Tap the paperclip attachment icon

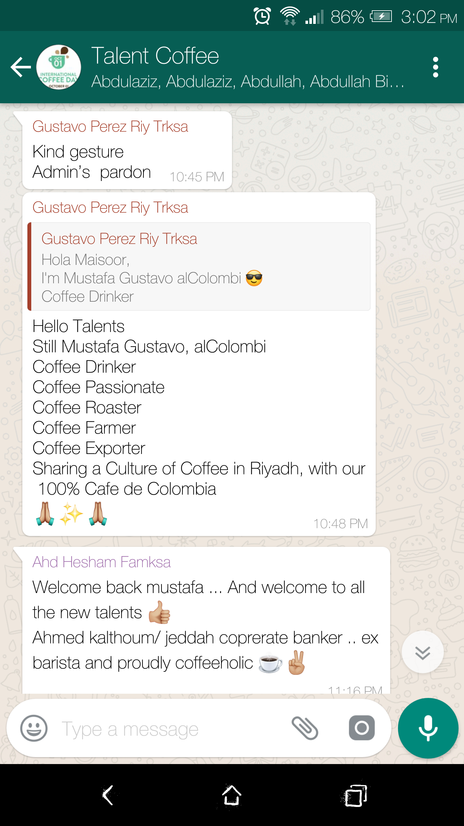[x=305, y=728]
